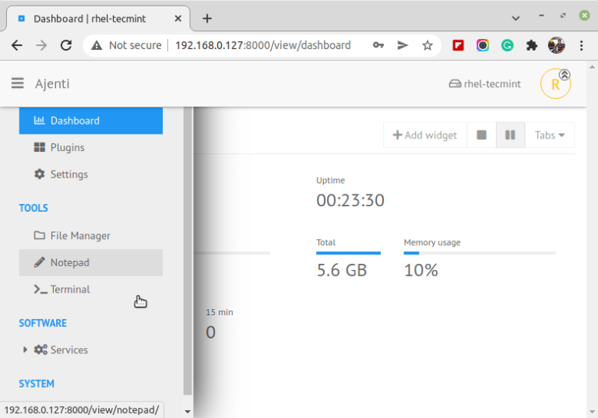Bookmark this page with star icon
Image resolution: width=598 pixels, height=418 pixels.
[x=427, y=46]
